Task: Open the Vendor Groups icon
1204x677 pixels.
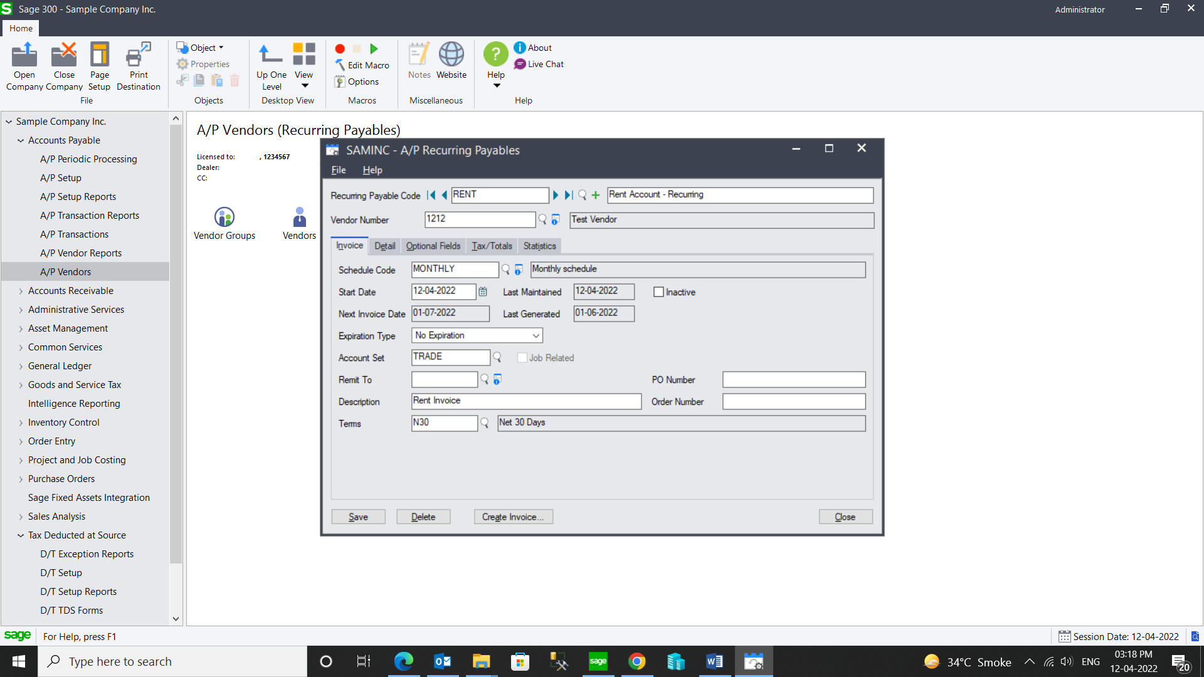Action: 224,216
